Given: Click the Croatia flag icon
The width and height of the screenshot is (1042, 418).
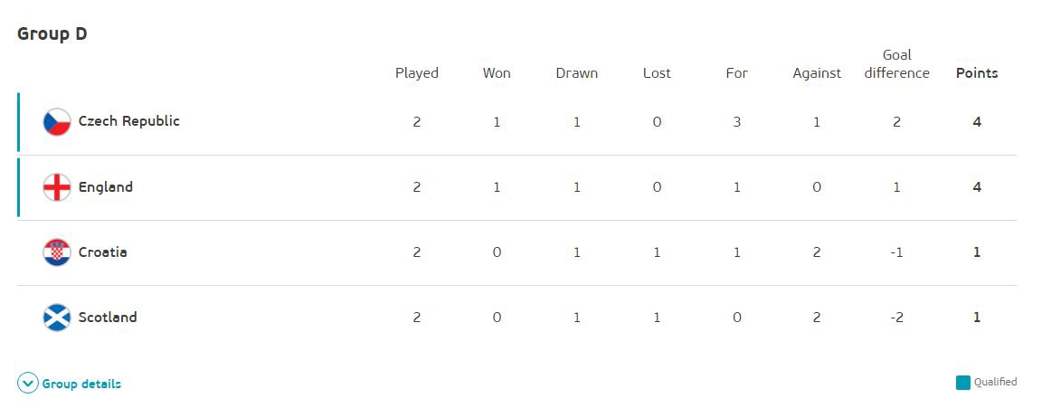Looking at the screenshot, I should coord(57,252).
